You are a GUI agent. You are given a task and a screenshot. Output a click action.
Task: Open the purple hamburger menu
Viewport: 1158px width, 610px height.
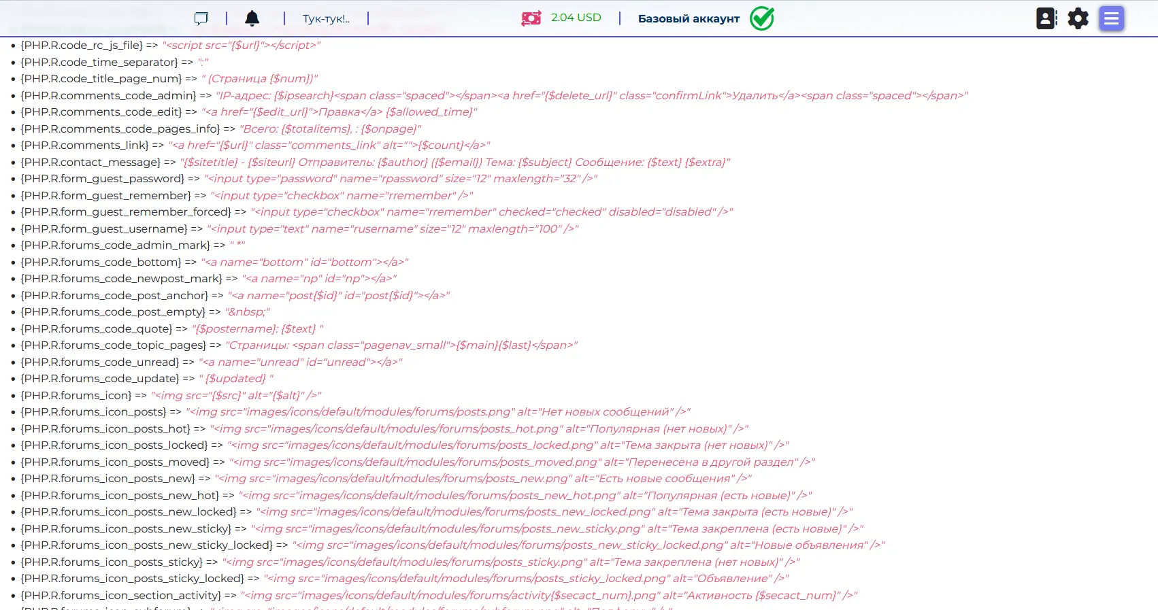[x=1111, y=18]
